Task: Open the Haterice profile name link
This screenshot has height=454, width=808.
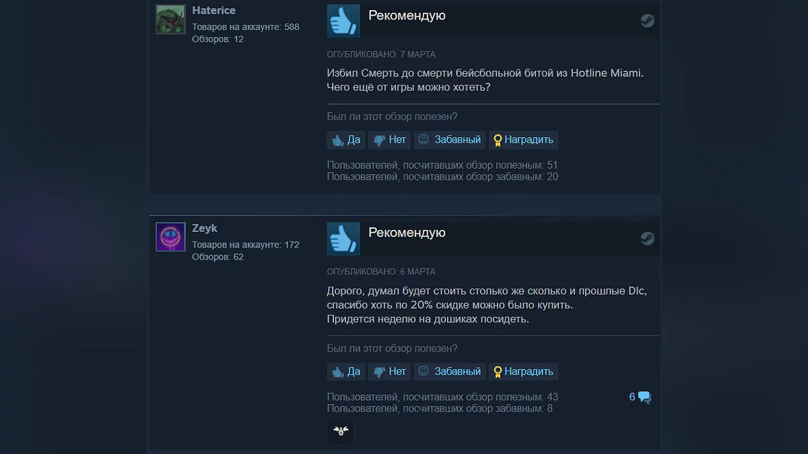Action: point(214,11)
